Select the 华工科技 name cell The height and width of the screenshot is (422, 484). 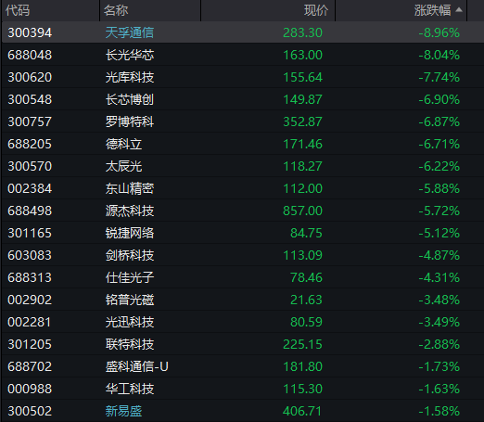(x=130, y=389)
